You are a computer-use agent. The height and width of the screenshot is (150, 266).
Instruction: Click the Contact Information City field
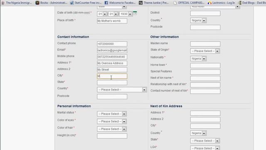(x=112, y=76)
